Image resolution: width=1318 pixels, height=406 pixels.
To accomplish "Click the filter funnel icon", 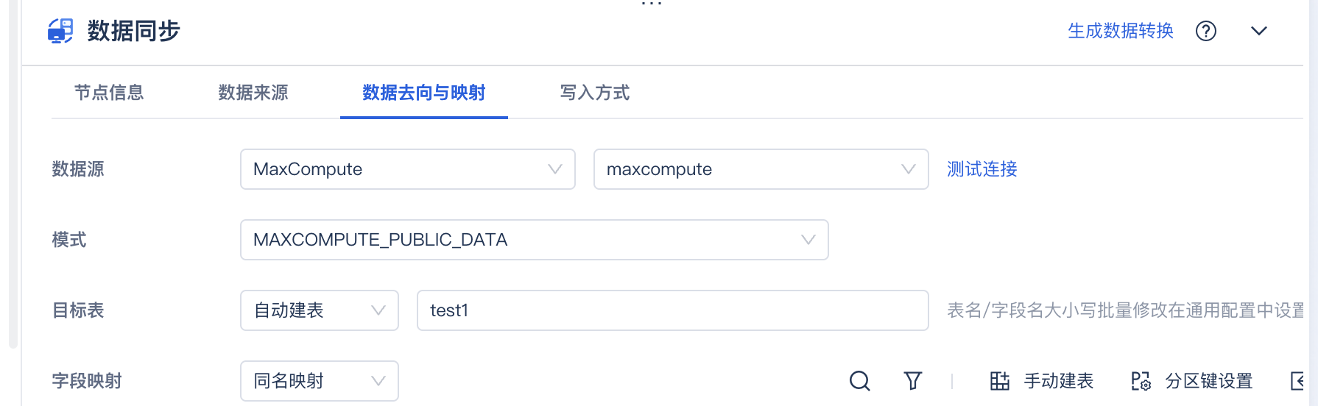I will [912, 381].
